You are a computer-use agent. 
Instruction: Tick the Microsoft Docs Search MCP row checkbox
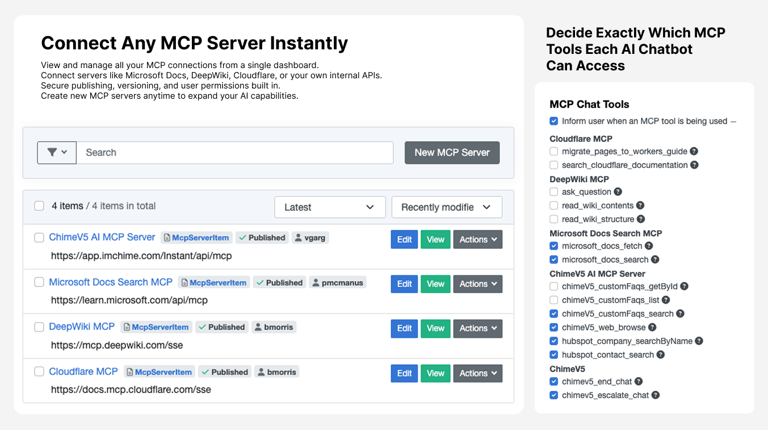click(39, 282)
